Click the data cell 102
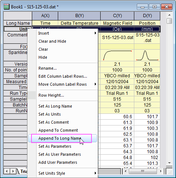The image size is (176, 178). coord(147,158)
